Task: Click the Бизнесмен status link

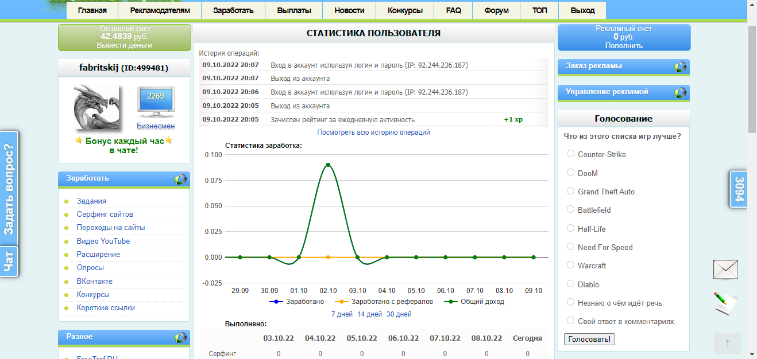Action: coord(156,126)
